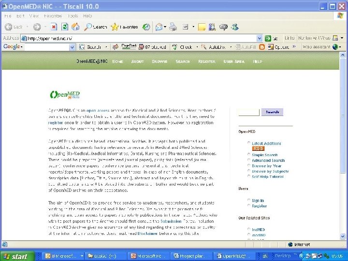Click the AutoLink wand button
348x261 pixels.
[213, 47]
